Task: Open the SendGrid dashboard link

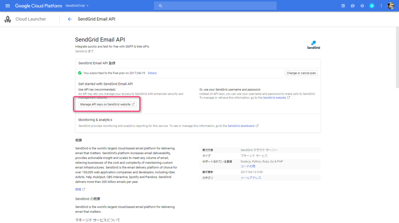Action: pyautogui.click(x=241, y=126)
